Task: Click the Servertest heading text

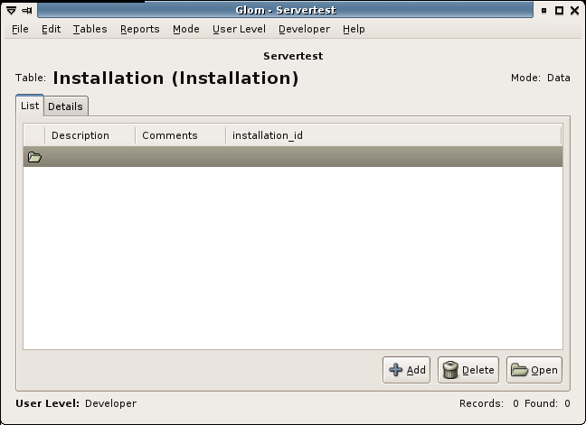Action: 293,56
